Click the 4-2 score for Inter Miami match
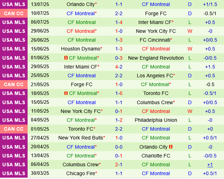Viewport: 224px width, 179px height. pos(119,67)
